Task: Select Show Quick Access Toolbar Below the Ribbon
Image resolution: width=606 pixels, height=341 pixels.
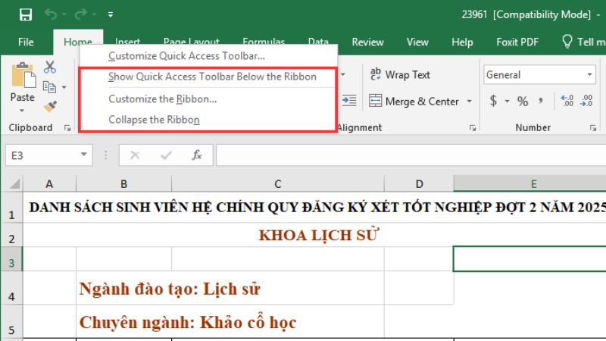Action: click(x=212, y=77)
